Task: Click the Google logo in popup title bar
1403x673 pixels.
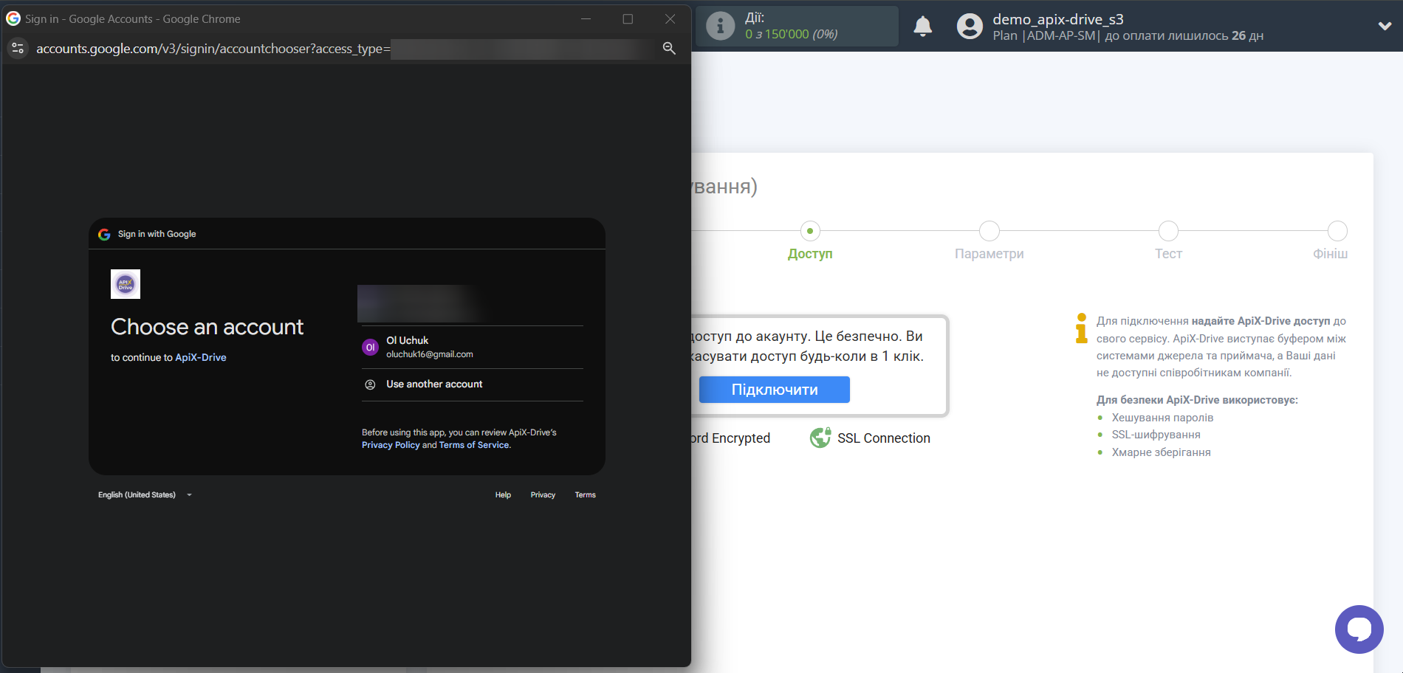Action: tap(13, 18)
